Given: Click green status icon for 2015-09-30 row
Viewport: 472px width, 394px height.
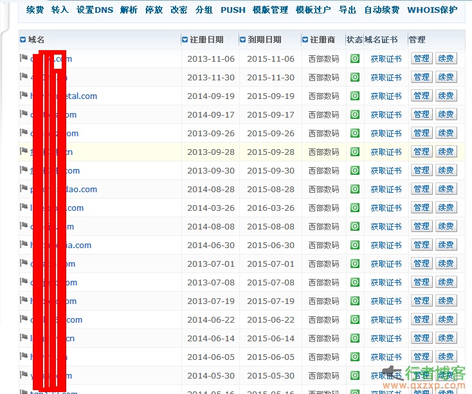Looking at the screenshot, I should point(355,170).
